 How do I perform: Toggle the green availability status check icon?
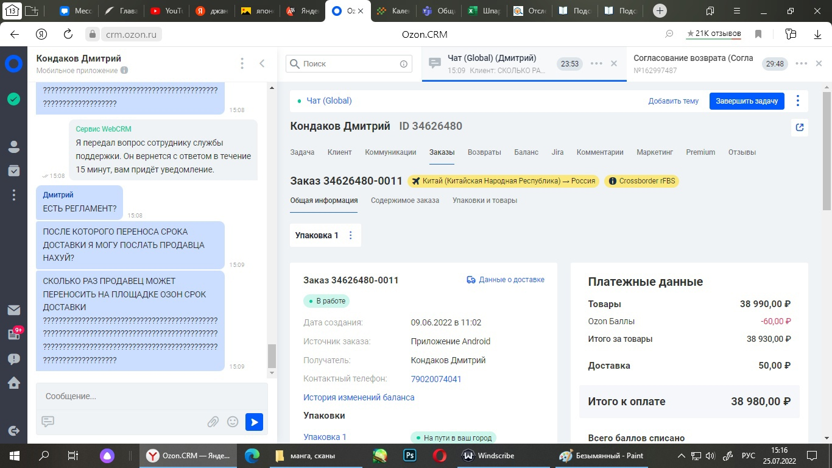[13, 99]
